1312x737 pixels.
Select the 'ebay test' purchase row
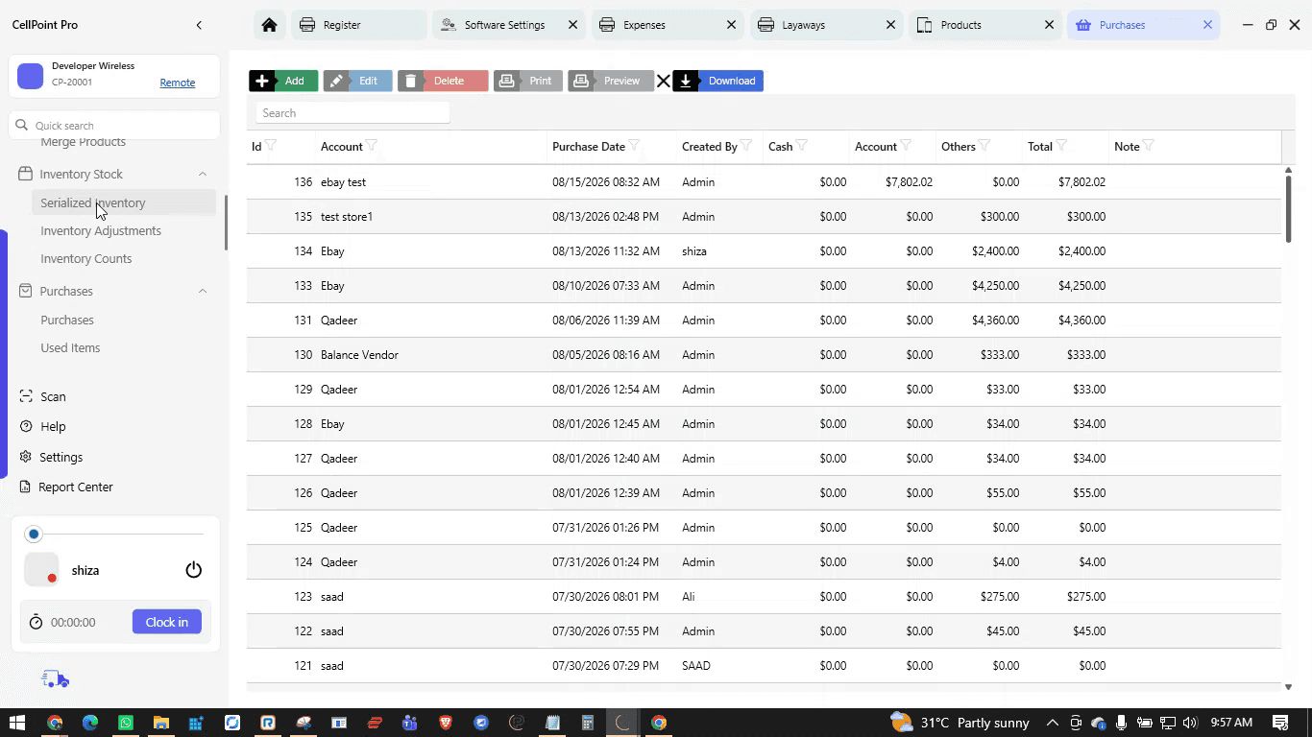[x=764, y=181]
